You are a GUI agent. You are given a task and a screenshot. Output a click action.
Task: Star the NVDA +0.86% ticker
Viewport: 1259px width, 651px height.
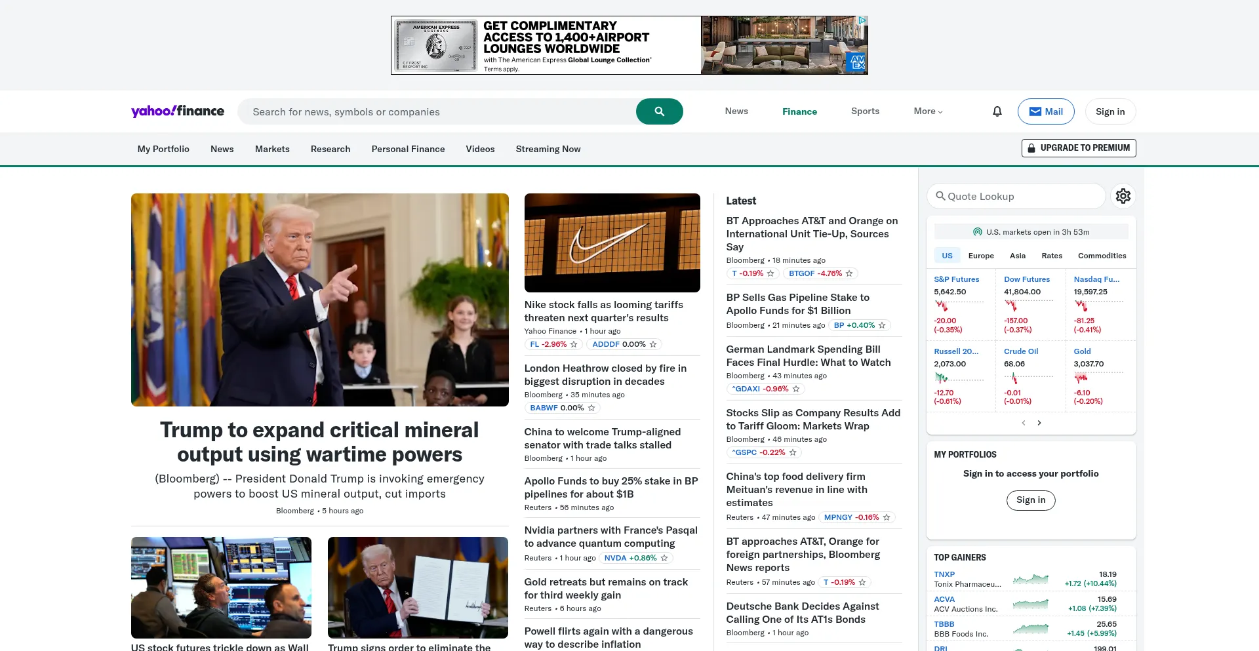[x=664, y=558]
